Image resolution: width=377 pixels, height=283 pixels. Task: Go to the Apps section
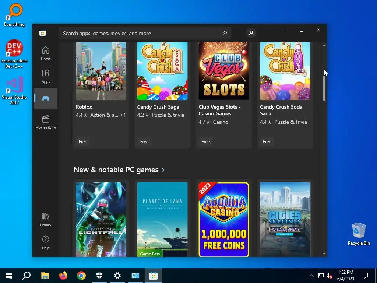click(46, 76)
